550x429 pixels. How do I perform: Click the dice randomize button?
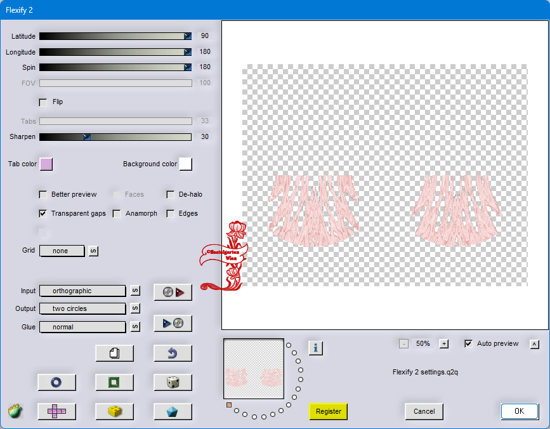pos(173,382)
